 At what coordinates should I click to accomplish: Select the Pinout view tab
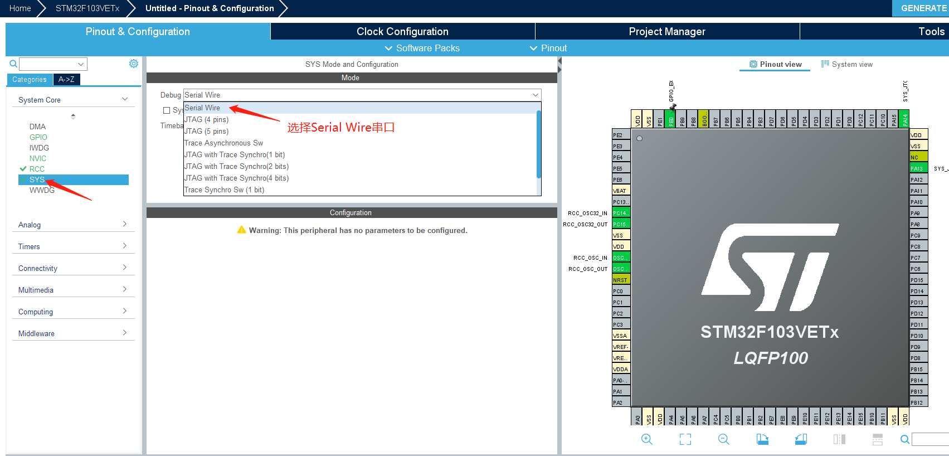[x=775, y=64]
